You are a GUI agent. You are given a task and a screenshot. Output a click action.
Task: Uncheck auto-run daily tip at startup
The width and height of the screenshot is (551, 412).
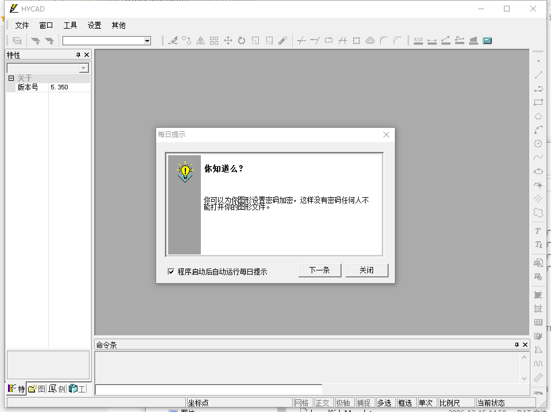point(171,272)
